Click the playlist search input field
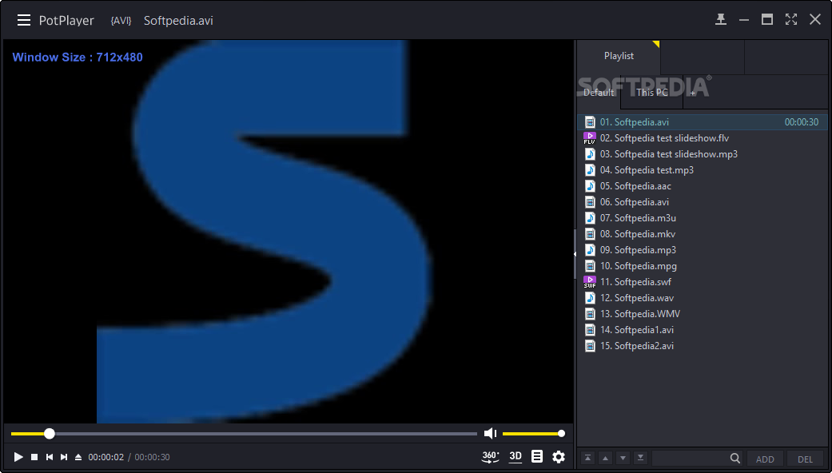This screenshot has width=832, height=473. point(690,458)
